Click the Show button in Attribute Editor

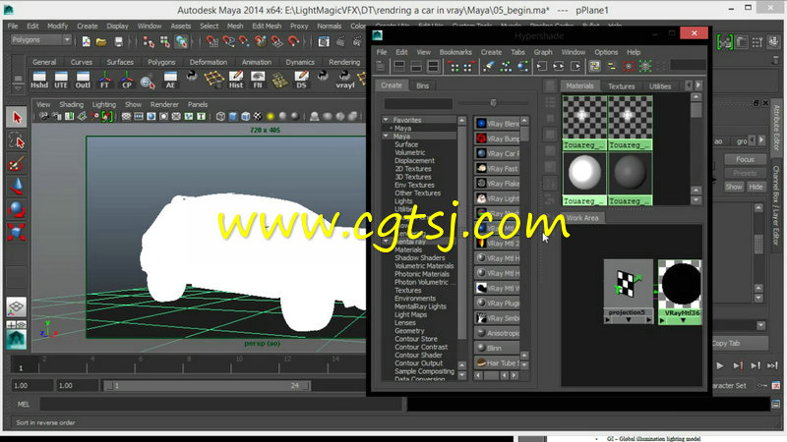point(733,187)
